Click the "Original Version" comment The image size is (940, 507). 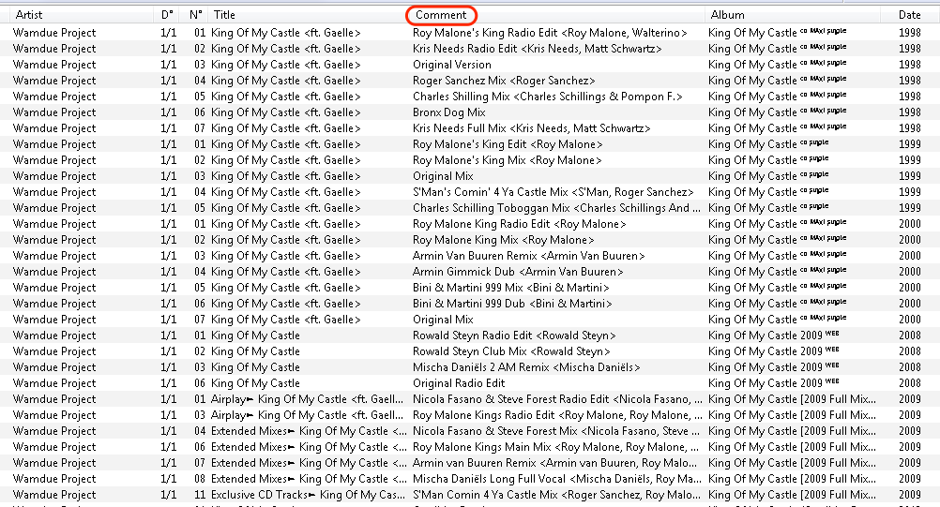point(452,65)
